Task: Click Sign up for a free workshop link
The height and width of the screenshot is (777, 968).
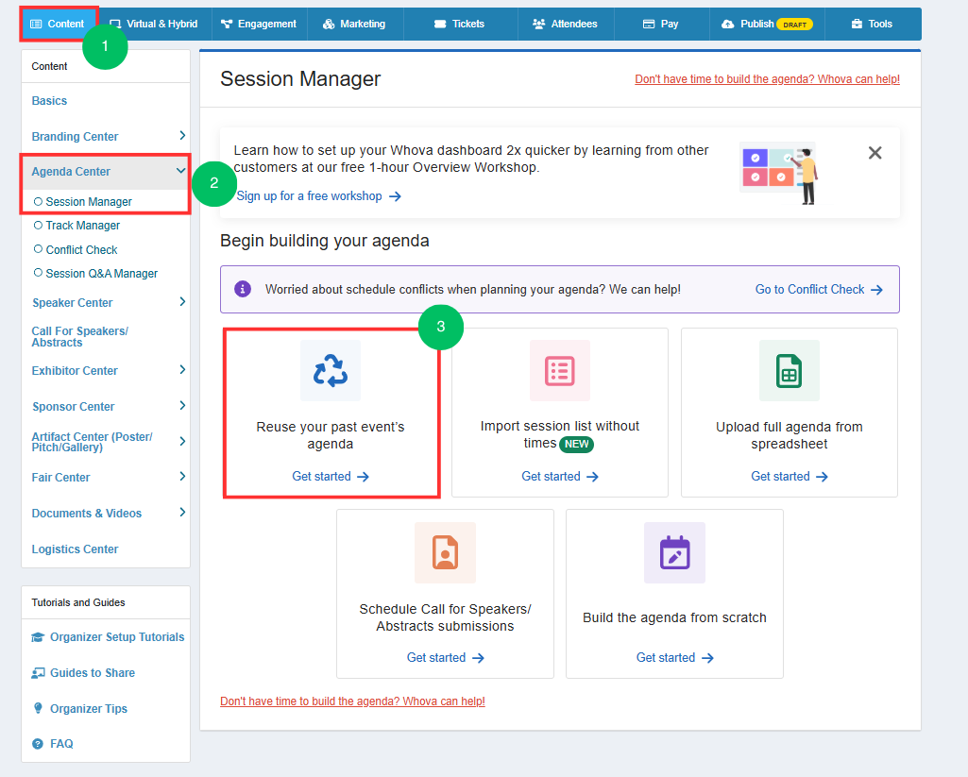Action: 318,196
